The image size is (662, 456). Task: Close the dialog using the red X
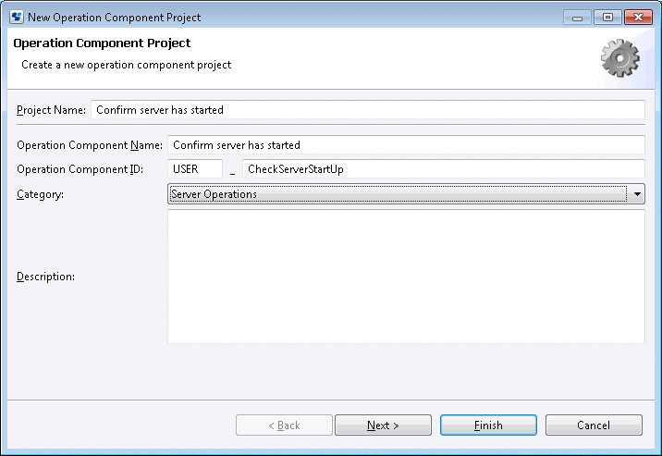pos(638,18)
